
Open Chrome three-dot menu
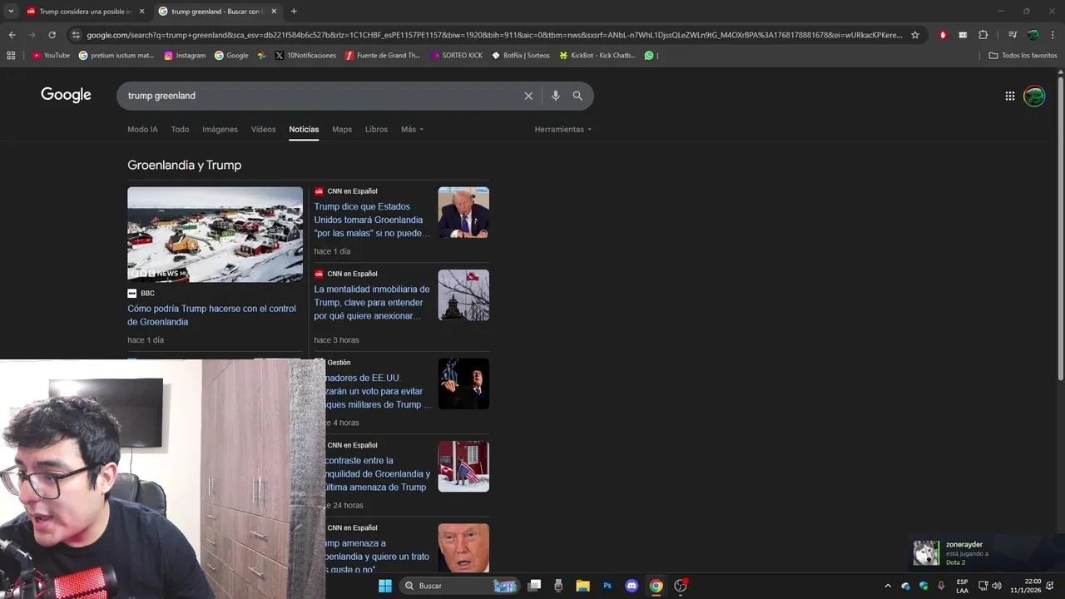point(1053,35)
